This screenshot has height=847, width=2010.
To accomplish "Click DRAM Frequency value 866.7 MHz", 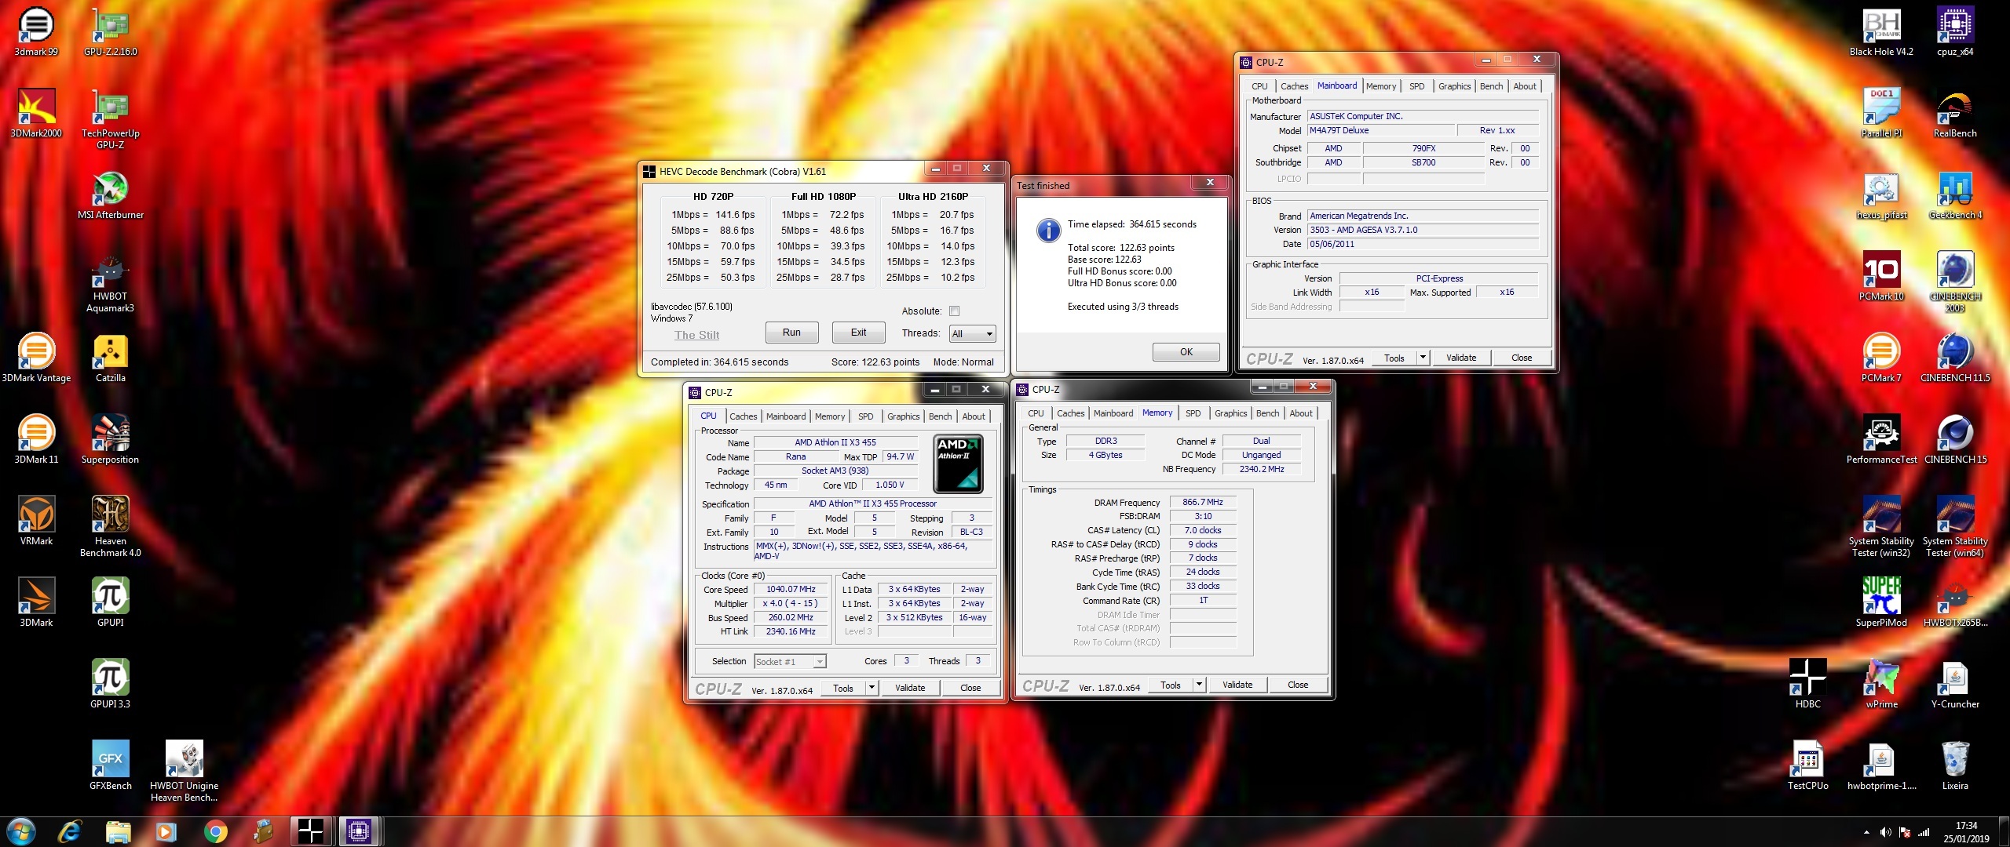I will point(1202,503).
